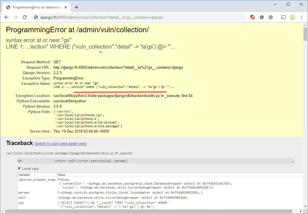Screen dimensions: 308x214
Task: Close the ProgrammingError tab
Action: [66, 7]
